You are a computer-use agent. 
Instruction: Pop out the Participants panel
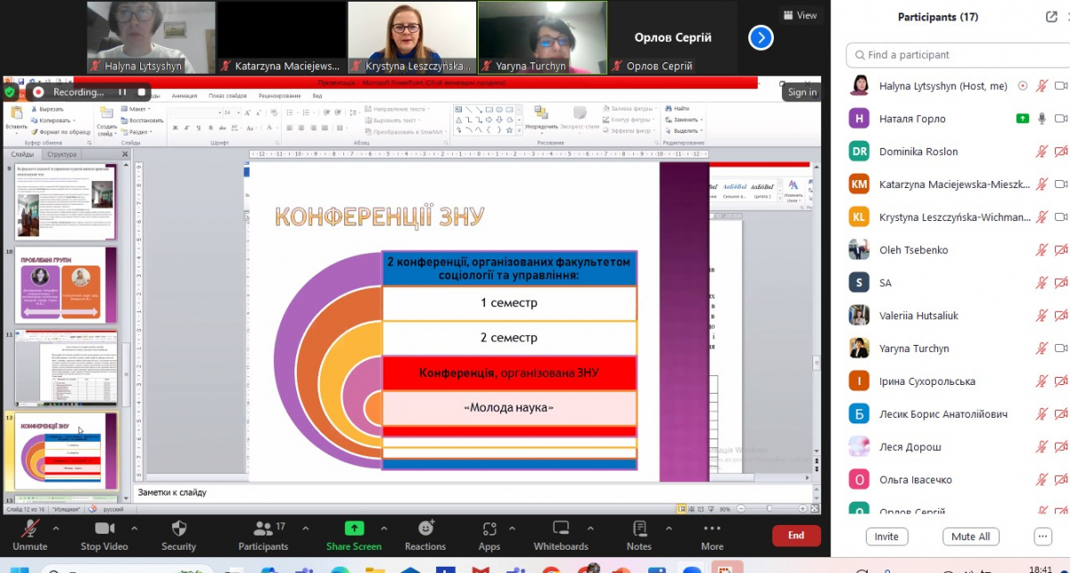[x=1050, y=17]
